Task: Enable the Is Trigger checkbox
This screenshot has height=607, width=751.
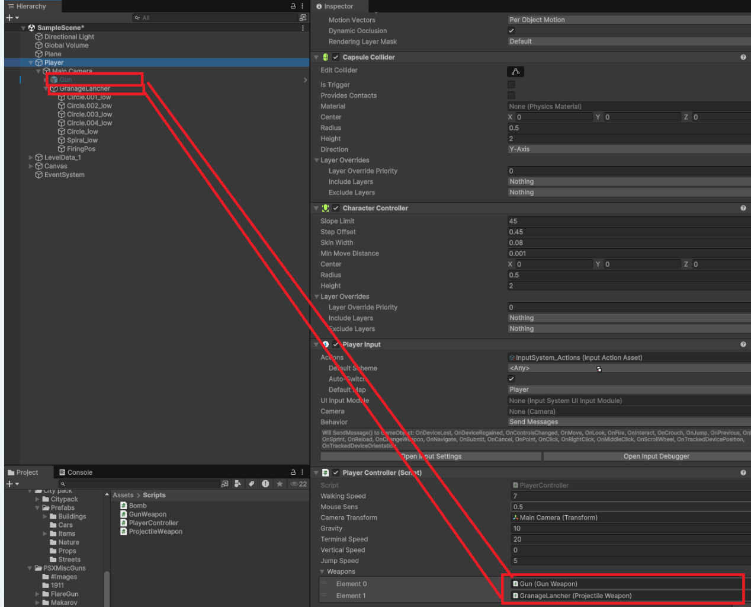Action: [511, 85]
